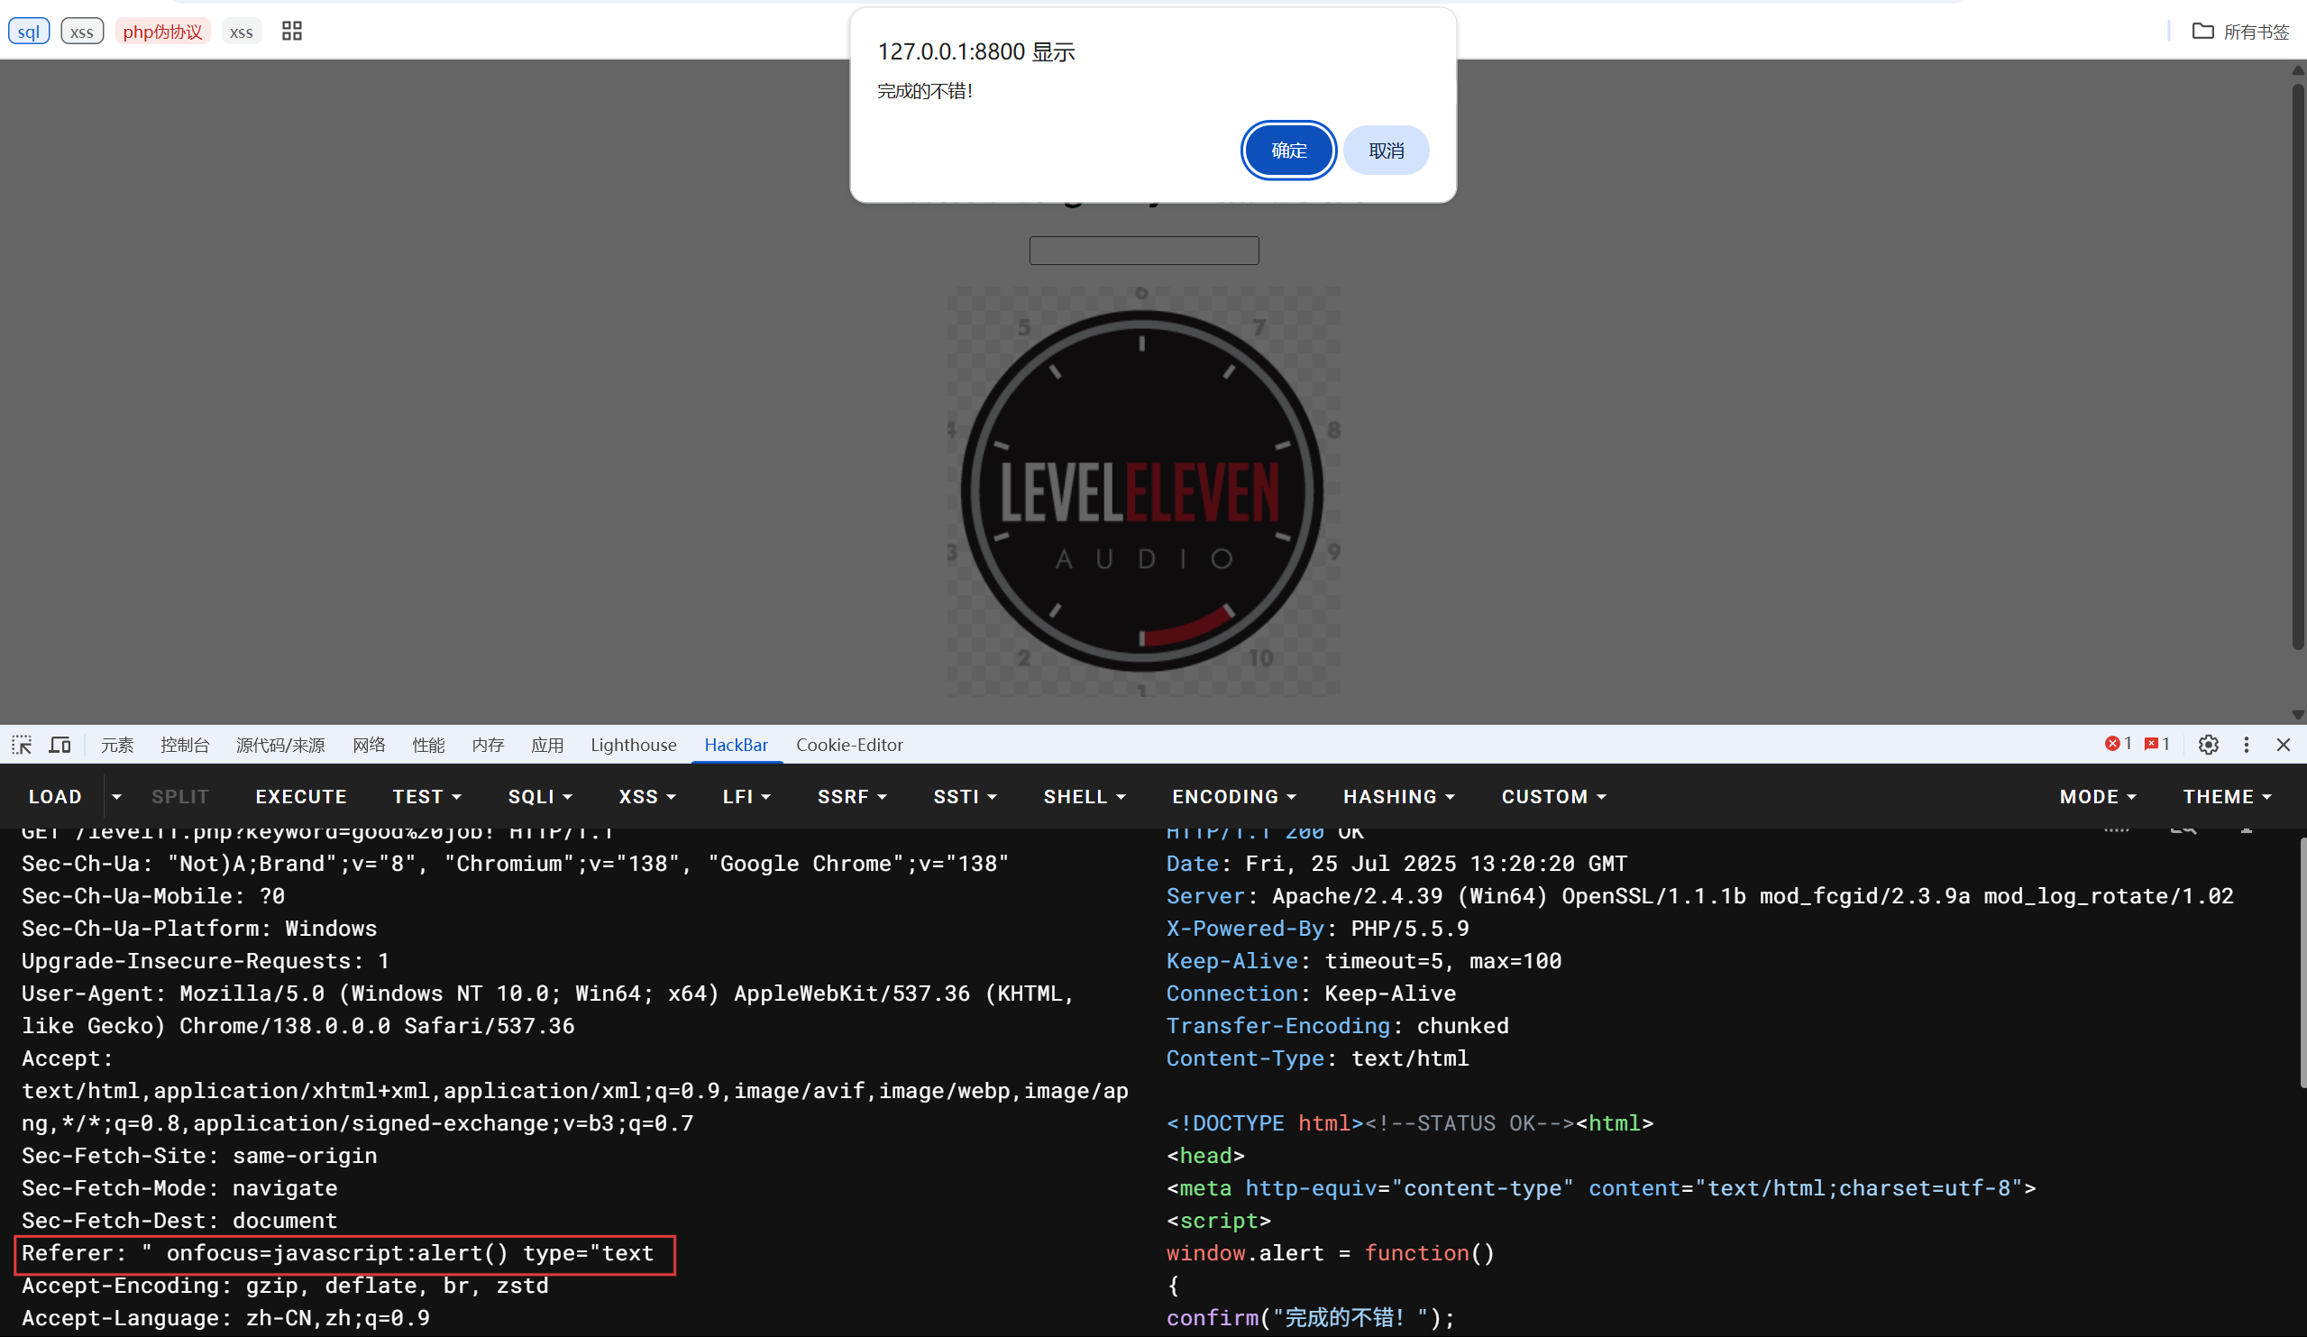Open DevTools more options kebab menu
The image size is (2307, 1337).
[2246, 745]
